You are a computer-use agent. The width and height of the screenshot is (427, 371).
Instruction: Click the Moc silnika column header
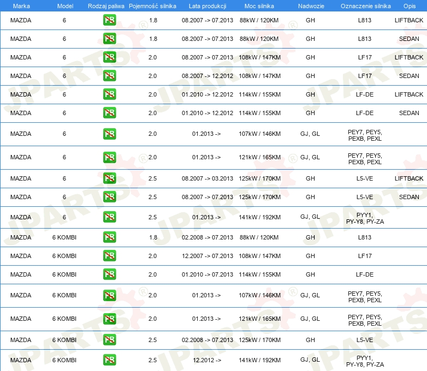(260, 5)
